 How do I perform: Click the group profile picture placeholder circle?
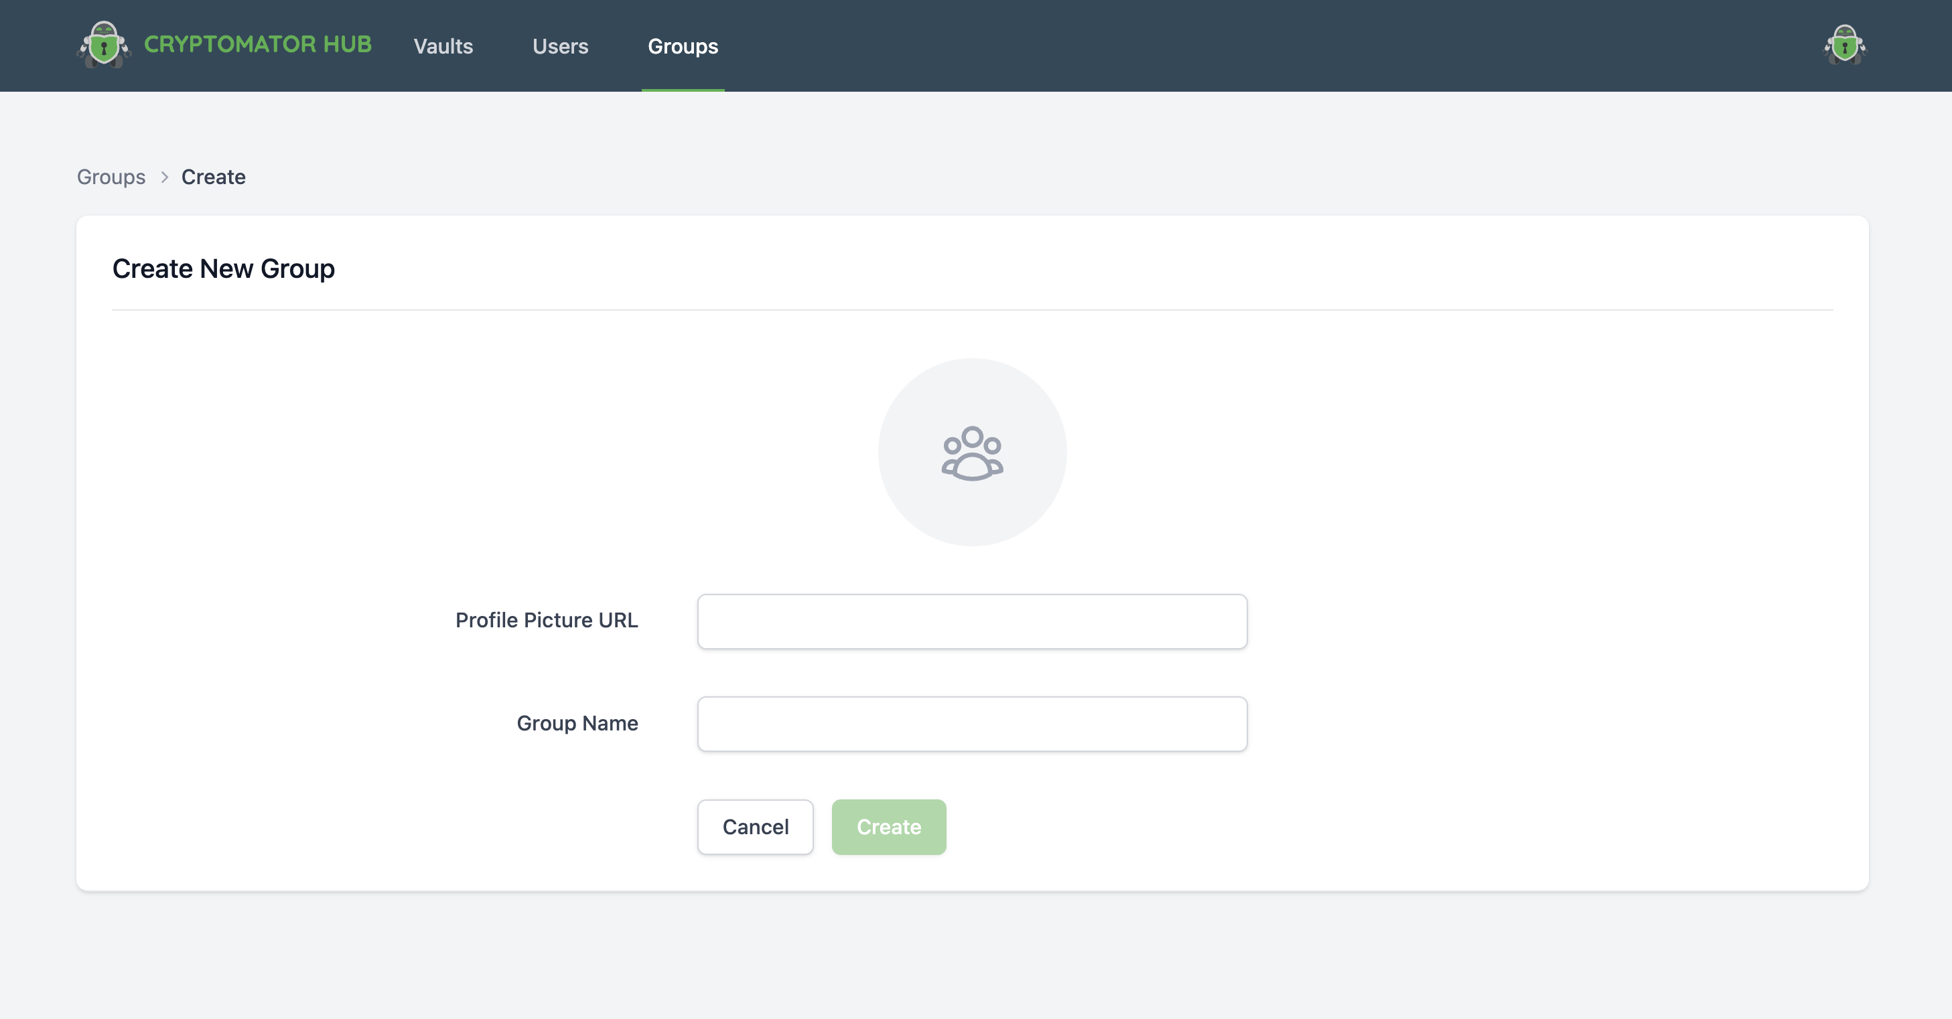pos(972,453)
